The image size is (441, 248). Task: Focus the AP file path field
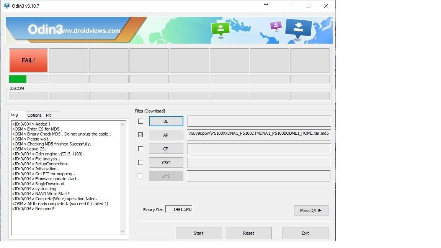[259, 135]
